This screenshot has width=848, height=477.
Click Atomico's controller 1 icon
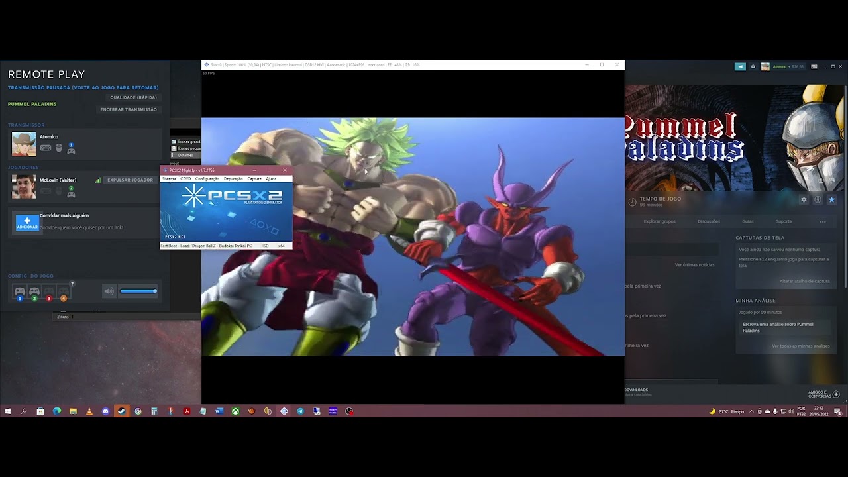tap(71, 148)
